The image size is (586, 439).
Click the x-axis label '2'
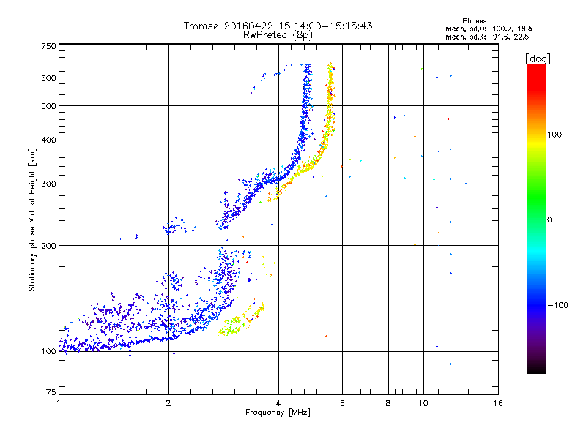(x=168, y=403)
